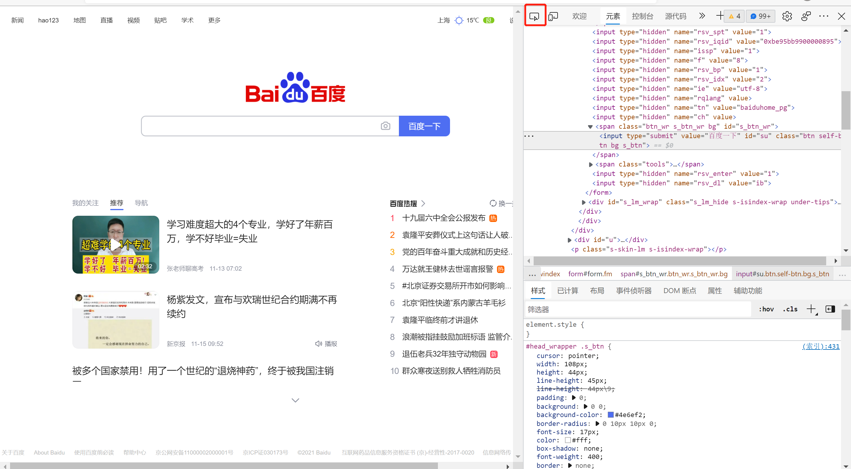Viewport: 851px width, 469px height.
Task: Click the camera image search icon
Action: [x=385, y=126]
